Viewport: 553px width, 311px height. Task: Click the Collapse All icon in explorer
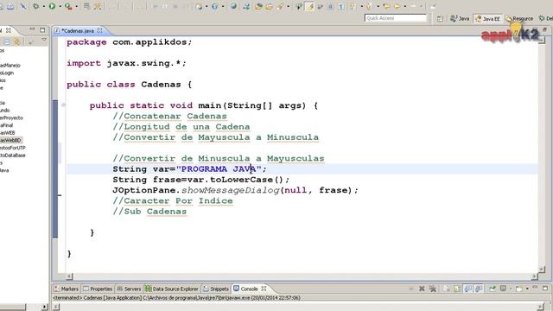[x=7, y=42]
